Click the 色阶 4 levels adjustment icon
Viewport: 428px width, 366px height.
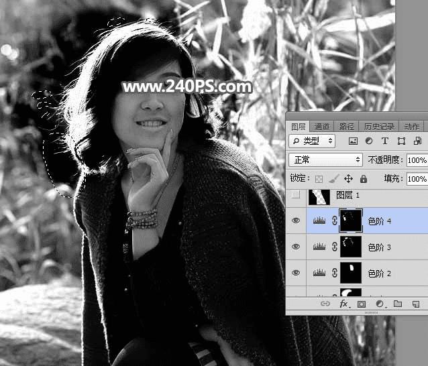tap(319, 221)
